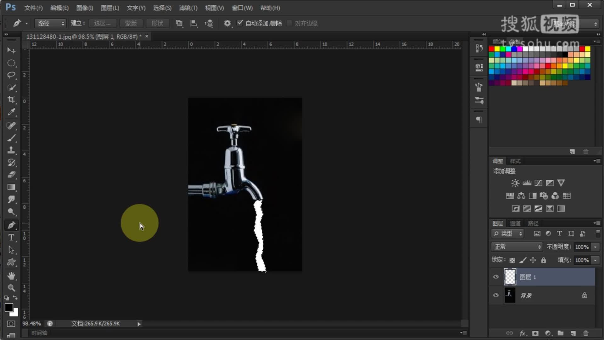The height and width of the screenshot is (340, 604).
Task: Select the Horizontal Type tool
Action: 11,238
